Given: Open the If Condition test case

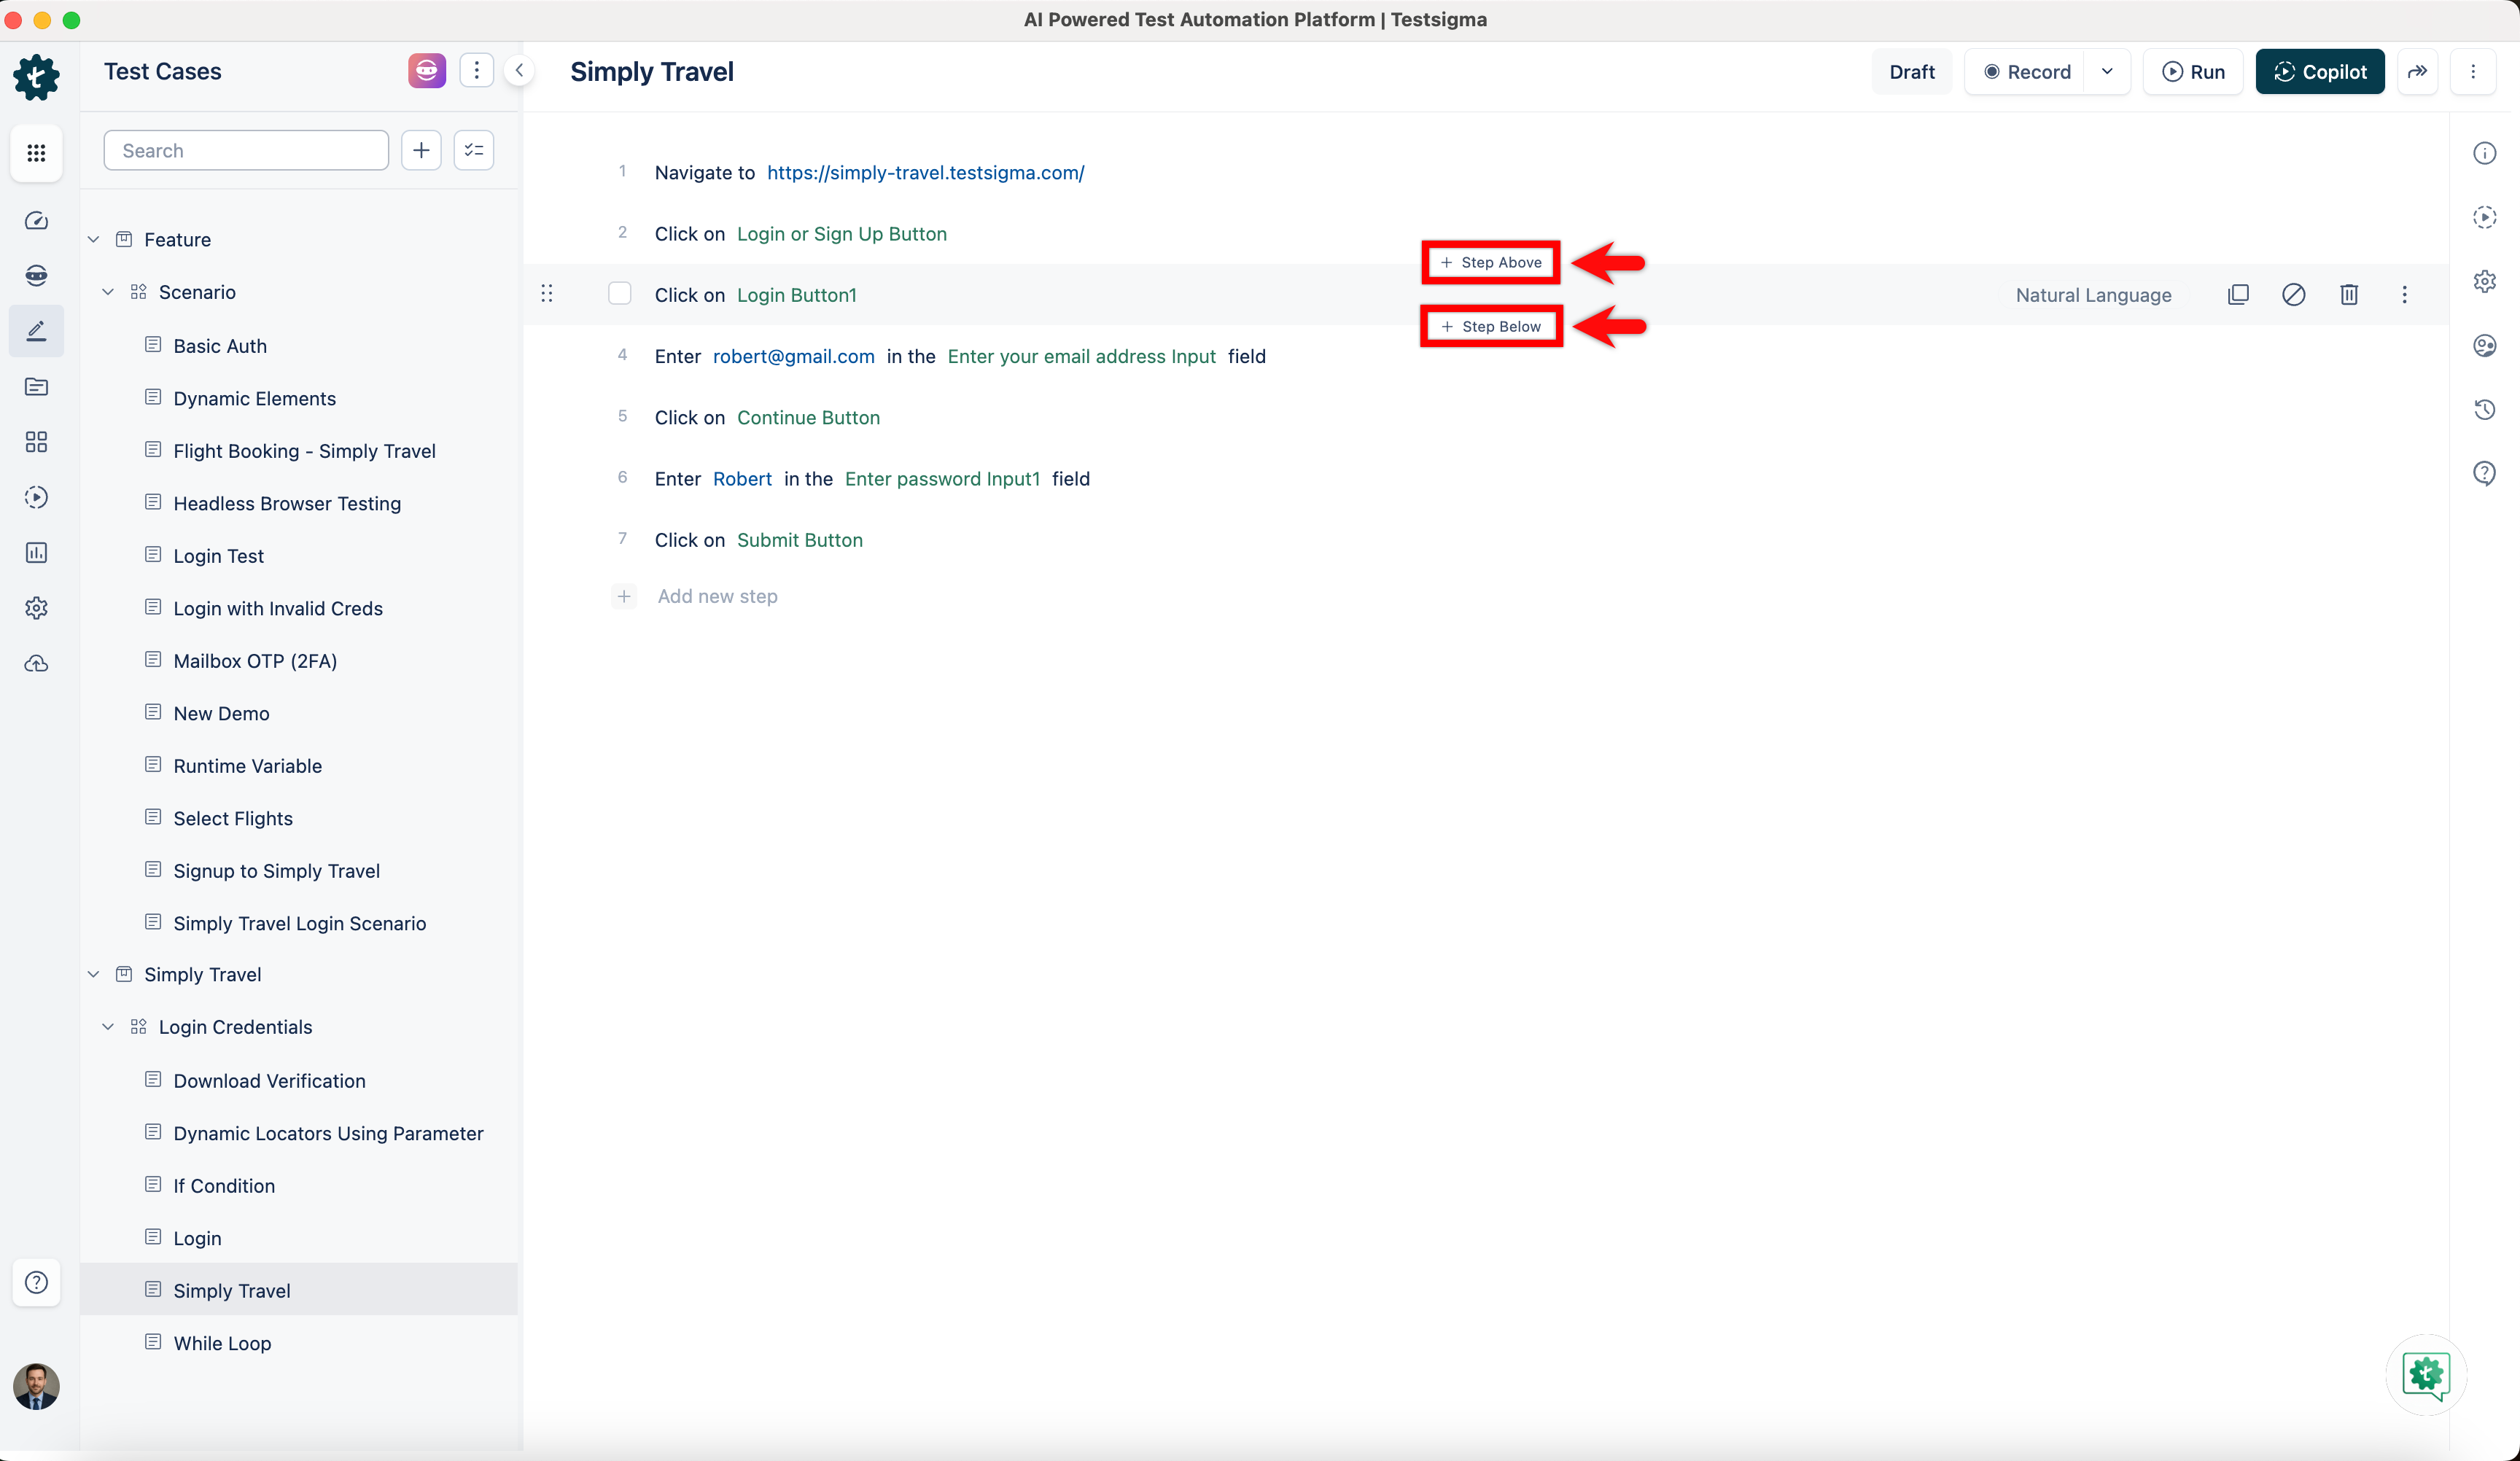Looking at the screenshot, I should click(224, 1186).
